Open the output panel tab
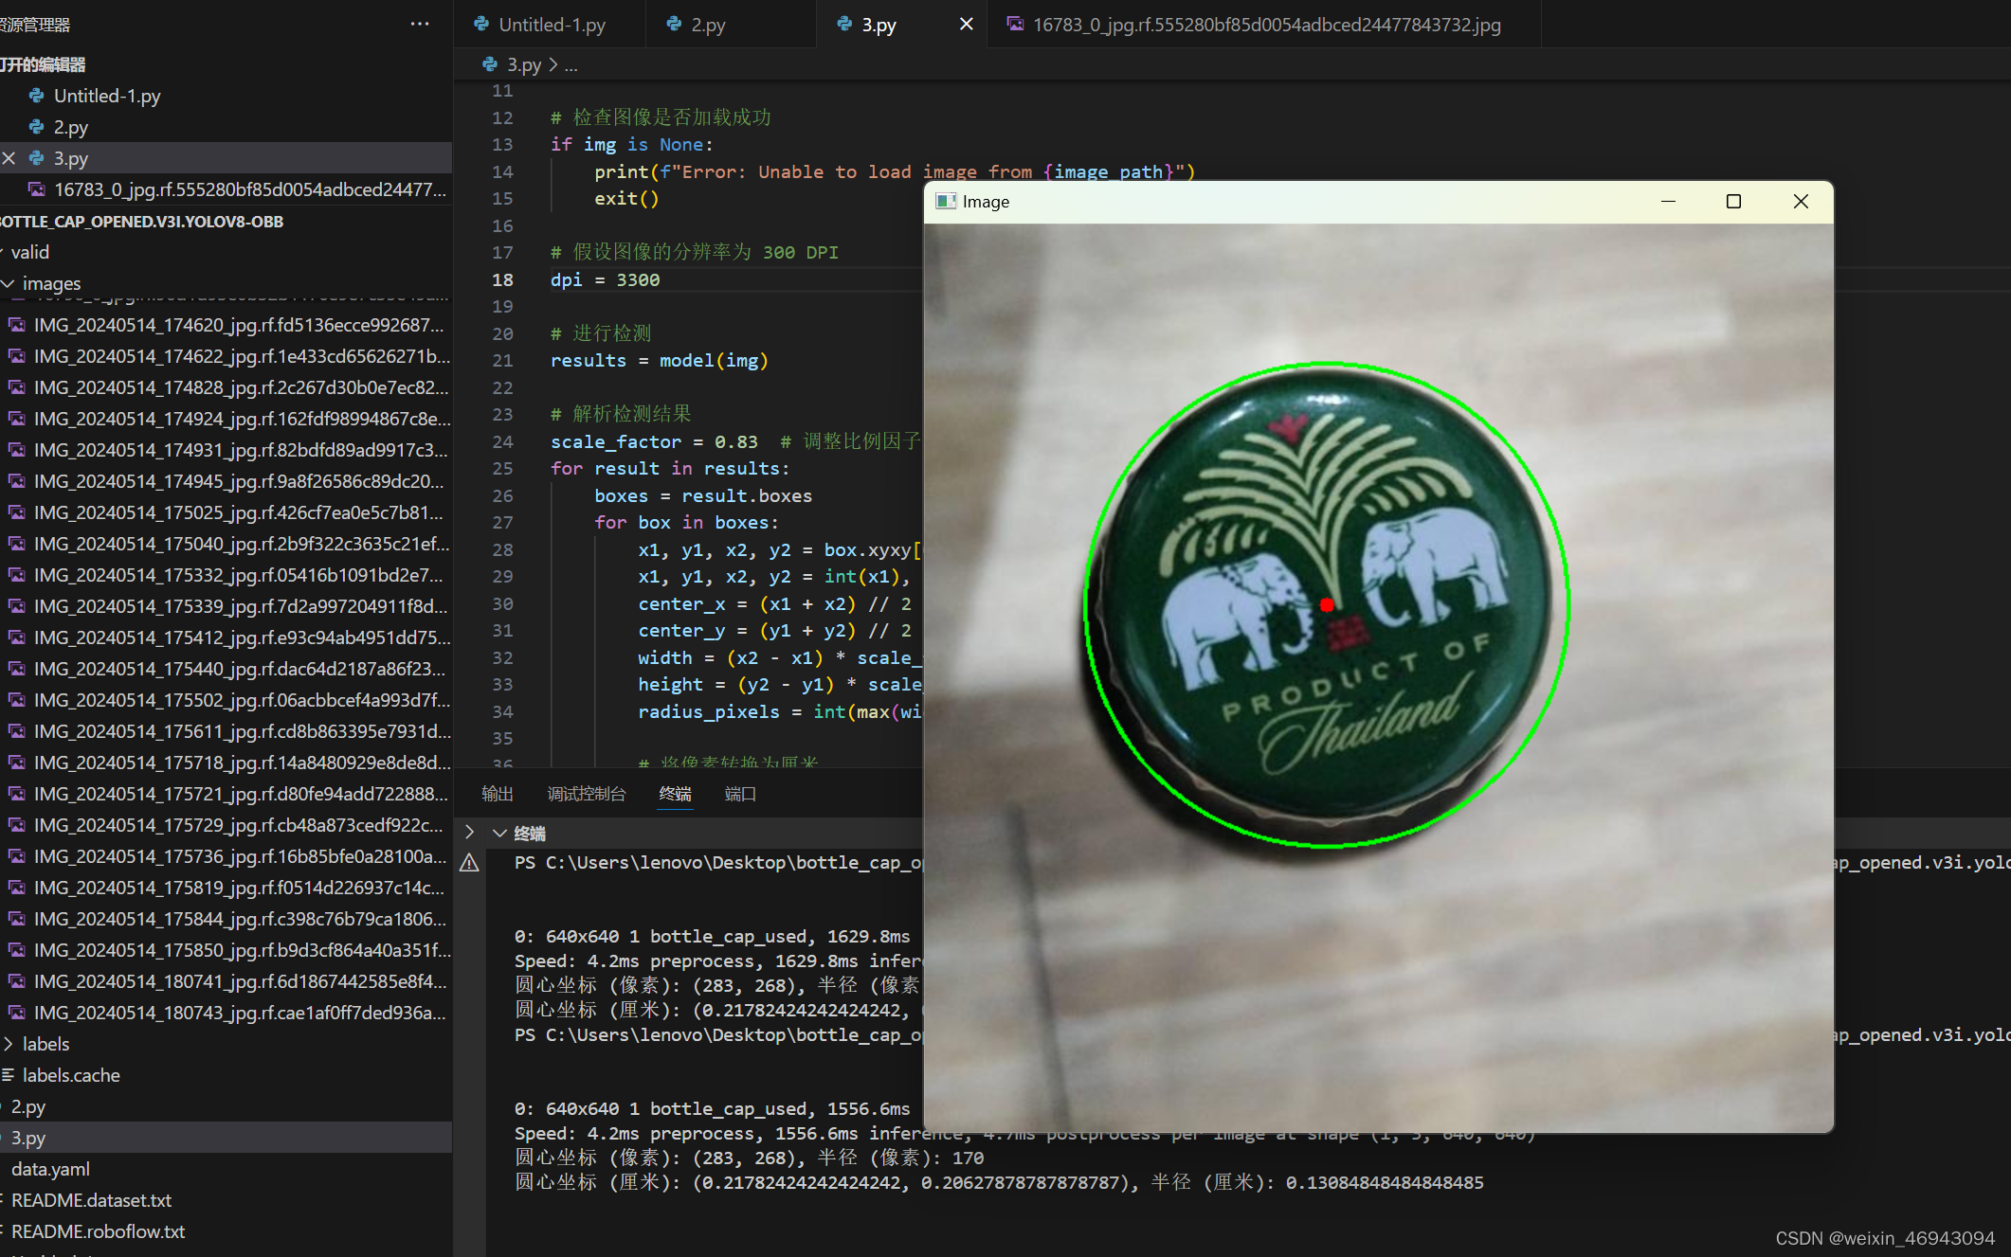The image size is (2011, 1257). coord(497,794)
